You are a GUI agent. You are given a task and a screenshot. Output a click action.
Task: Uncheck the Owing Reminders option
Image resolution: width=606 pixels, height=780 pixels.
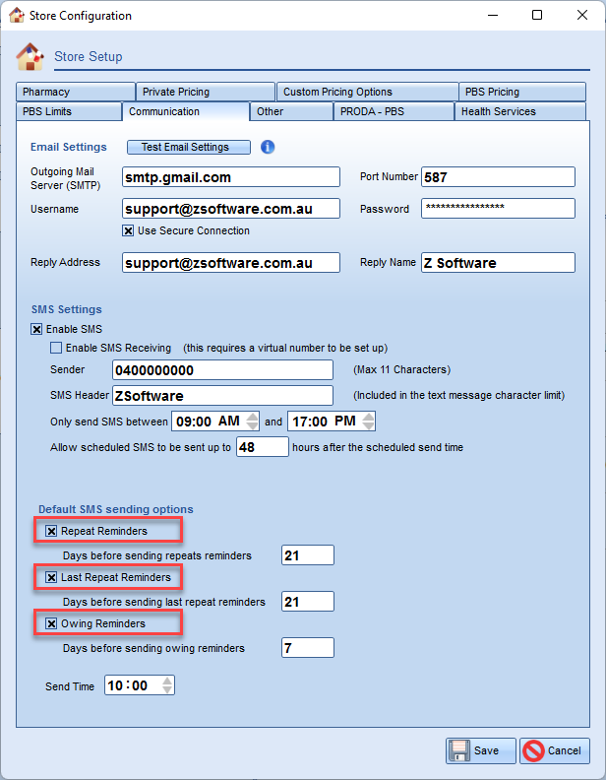(x=52, y=624)
